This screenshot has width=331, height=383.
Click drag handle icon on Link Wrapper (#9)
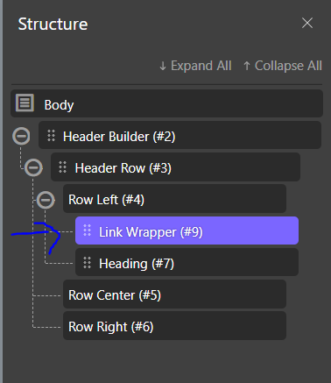(88, 231)
